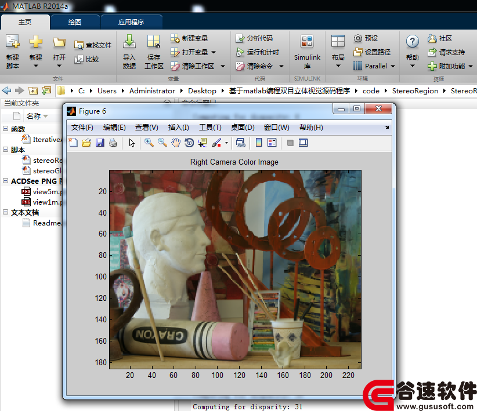477x411 pixels.
Task: Click the Desktop path segment
Action: (x=202, y=91)
